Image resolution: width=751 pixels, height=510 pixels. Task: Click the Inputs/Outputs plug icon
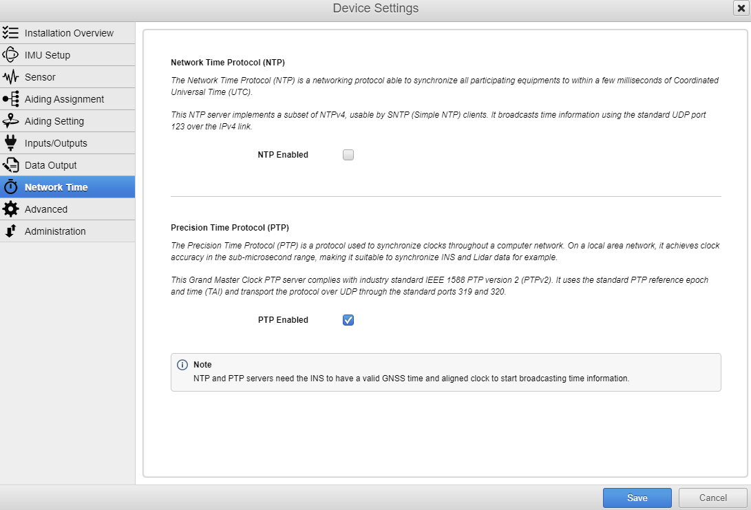pyautogui.click(x=10, y=143)
